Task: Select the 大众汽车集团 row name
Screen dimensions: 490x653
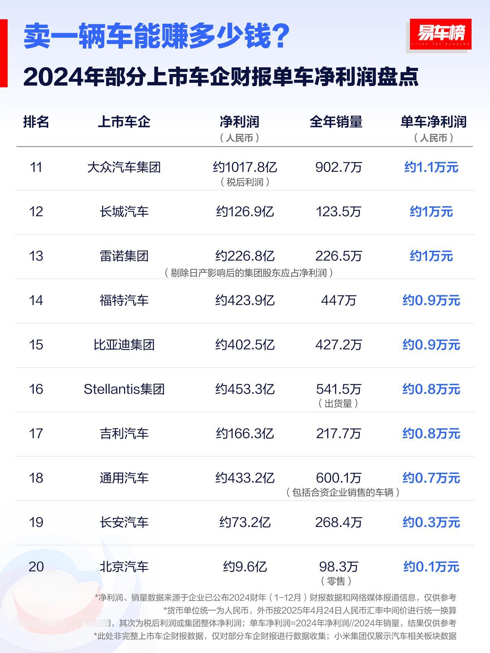Action: point(124,167)
